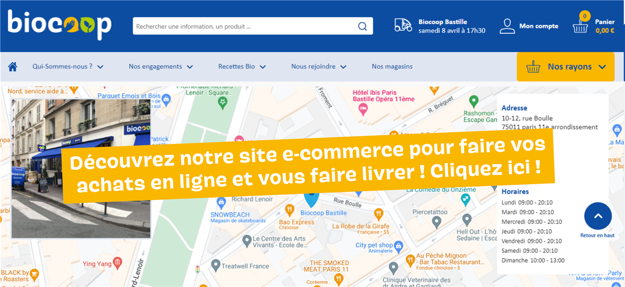
Task: Click Lundi 09:00 - 20:10 hours
Action: coord(527,202)
